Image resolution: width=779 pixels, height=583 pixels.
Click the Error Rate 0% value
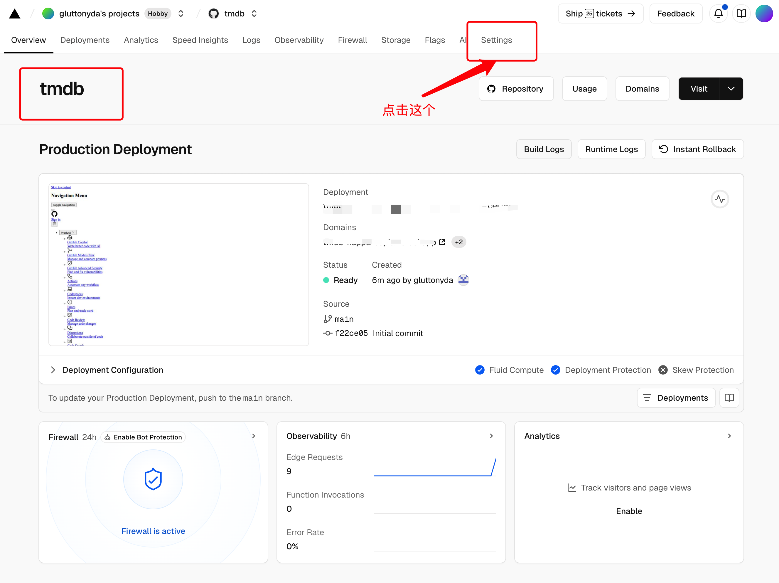(292, 546)
